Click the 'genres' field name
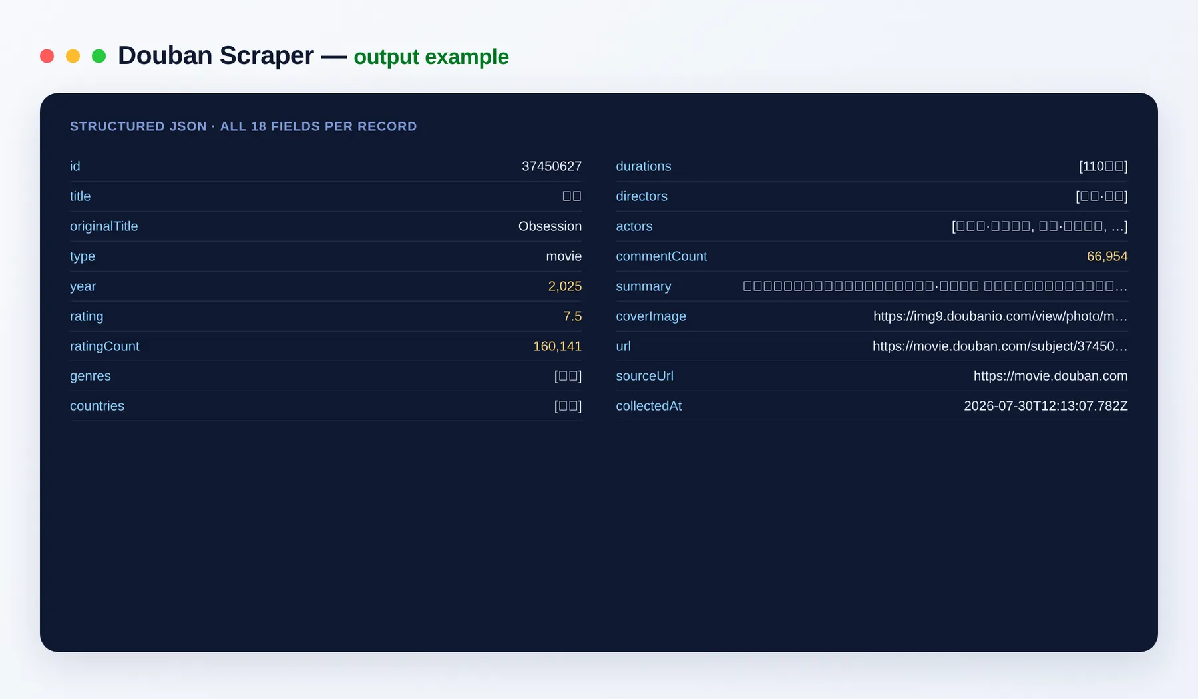Image resolution: width=1198 pixels, height=699 pixels. point(91,376)
